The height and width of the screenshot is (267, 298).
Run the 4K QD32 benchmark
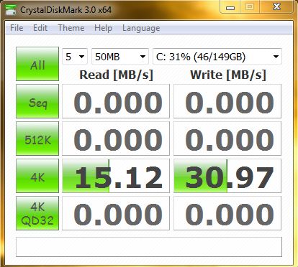(x=37, y=213)
